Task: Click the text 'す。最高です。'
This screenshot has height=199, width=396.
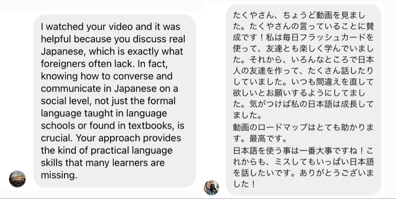Action: (x=260, y=138)
